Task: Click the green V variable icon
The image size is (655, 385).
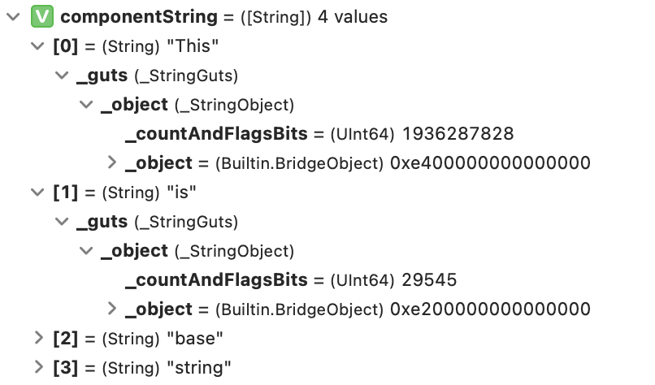Action: pos(42,17)
